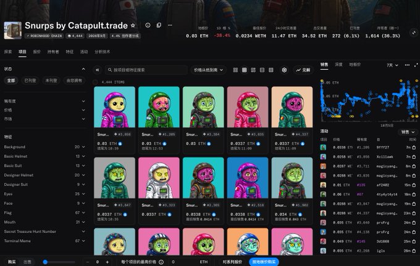
Task: Open the display settings gear icon
Action: (284, 70)
